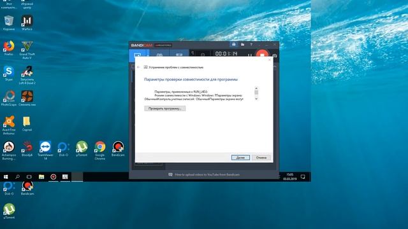Open the Корзина recycle bin icon

tap(9, 23)
